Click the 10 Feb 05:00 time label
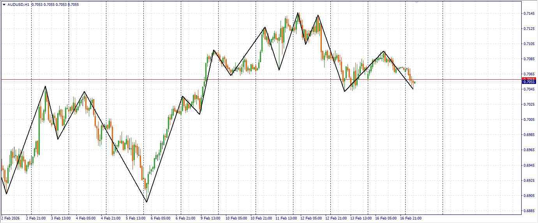The image size is (538, 223). pyautogui.click(x=236, y=218)
